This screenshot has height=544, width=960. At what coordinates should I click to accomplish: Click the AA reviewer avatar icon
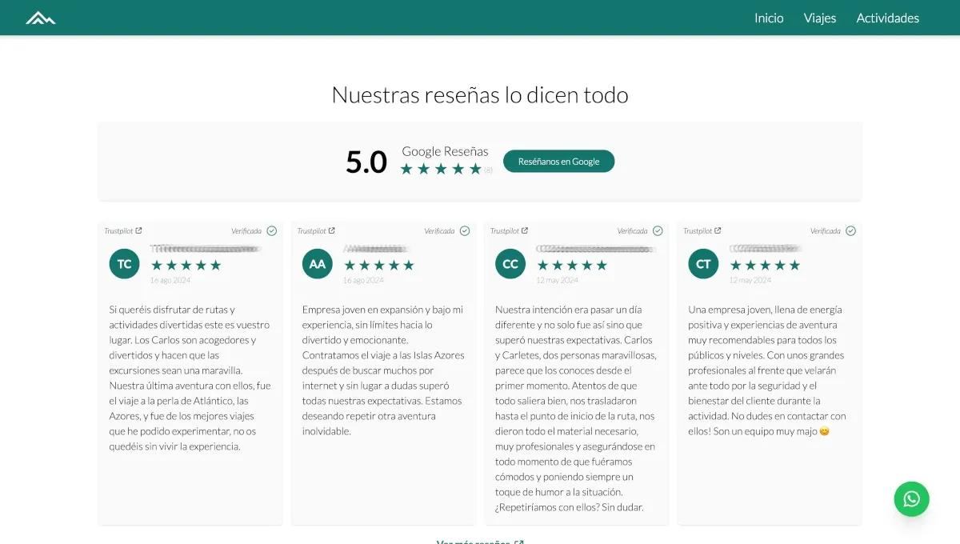tap(317, 263)
